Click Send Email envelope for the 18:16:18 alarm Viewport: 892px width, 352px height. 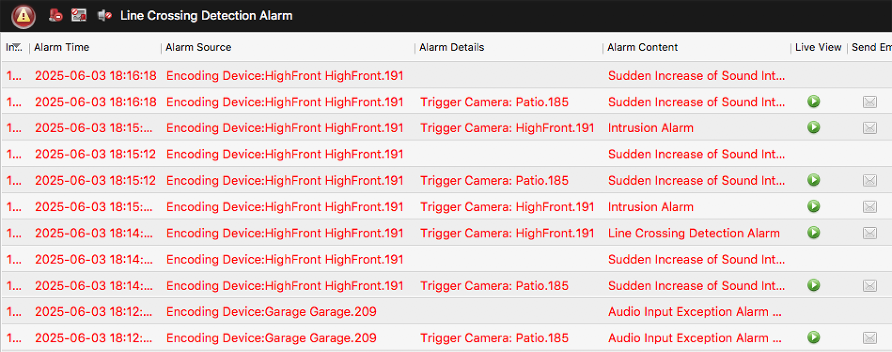click(870, 102)
